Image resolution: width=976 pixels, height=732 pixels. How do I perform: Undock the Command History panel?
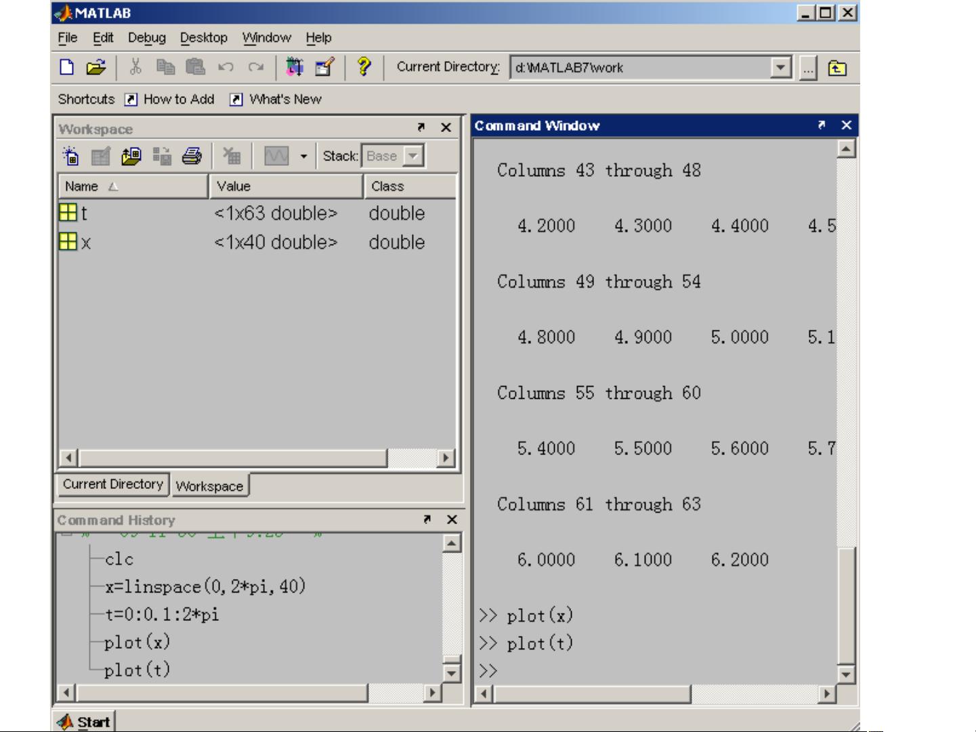[x=427, y=519]
